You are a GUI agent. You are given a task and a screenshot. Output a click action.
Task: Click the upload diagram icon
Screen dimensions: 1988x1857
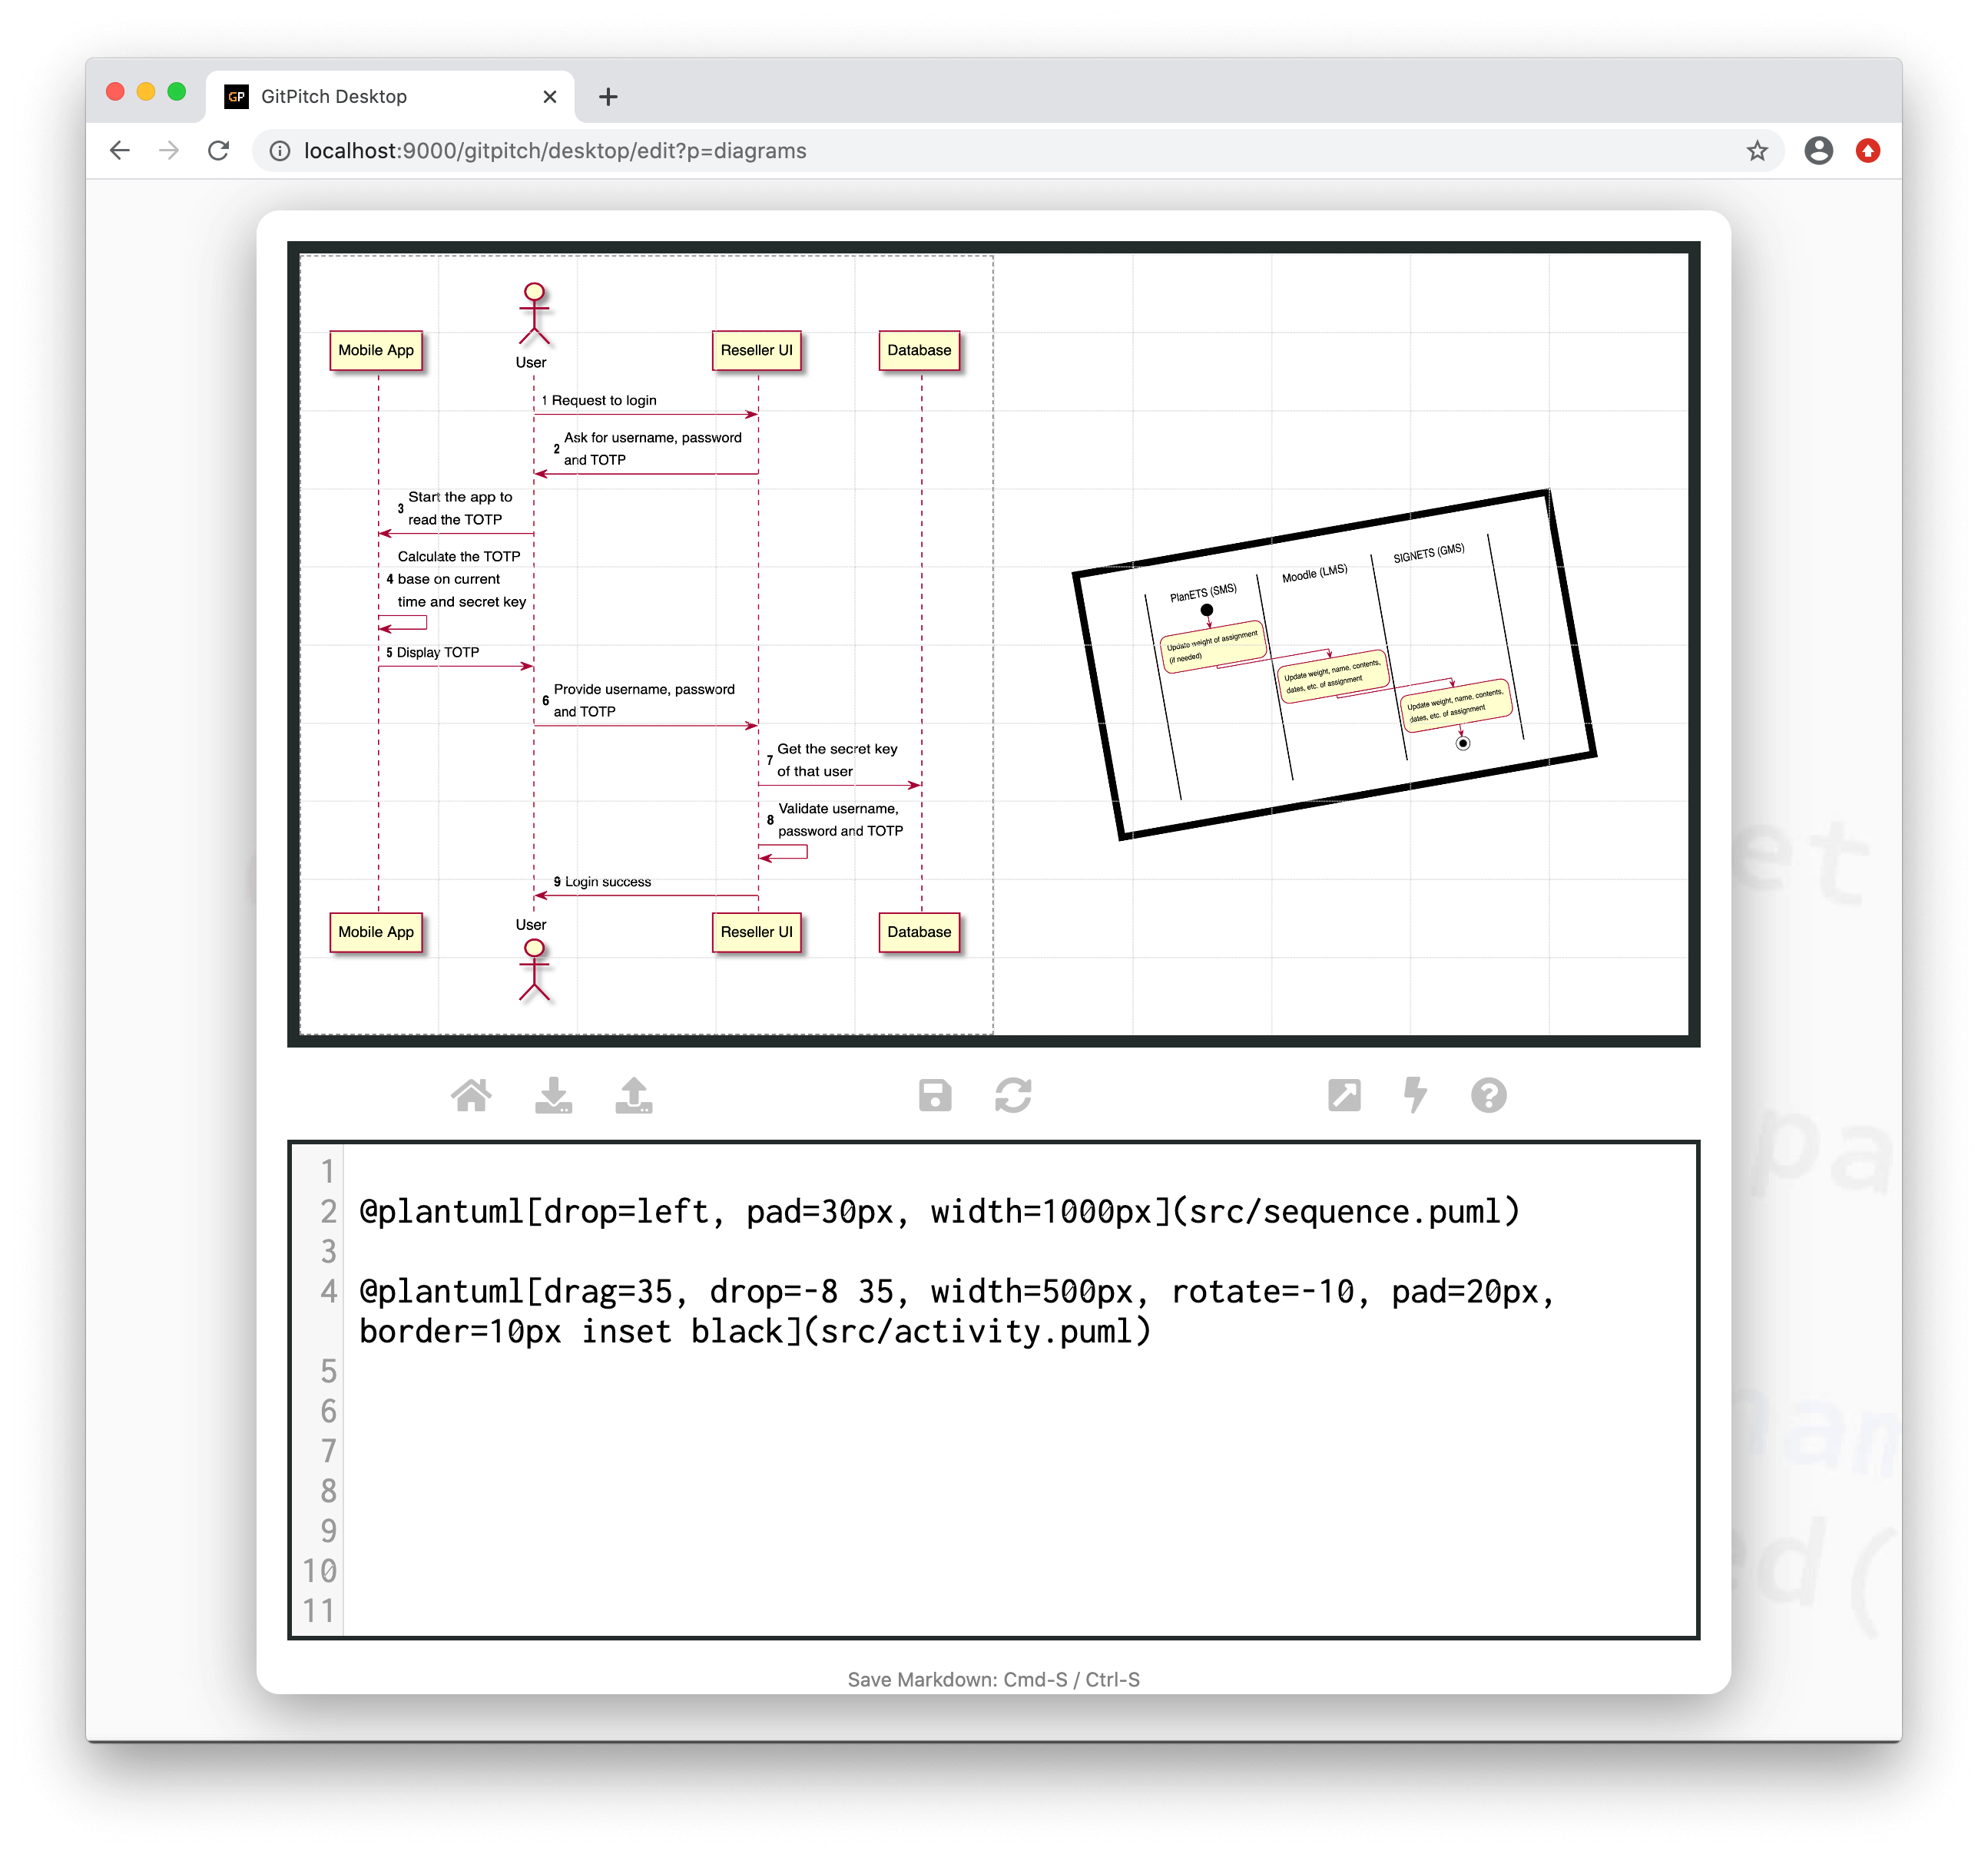[634, 1096]
